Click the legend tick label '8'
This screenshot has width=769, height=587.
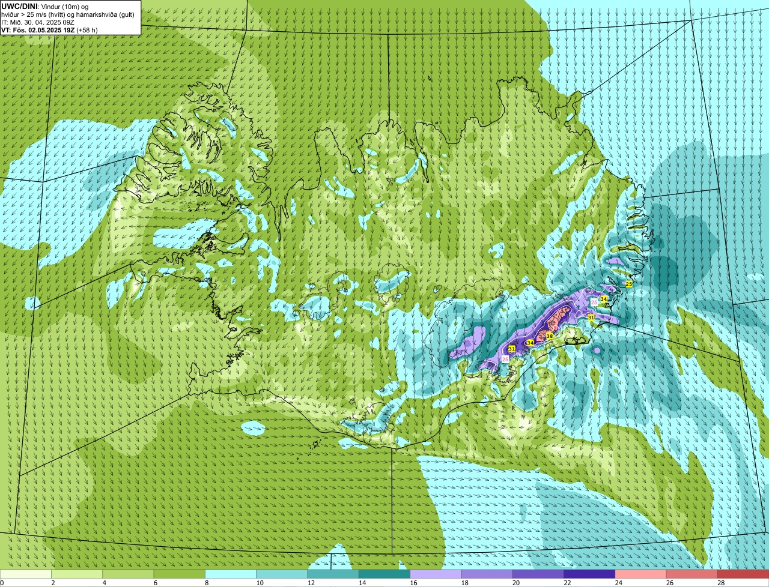pos(205,583)
